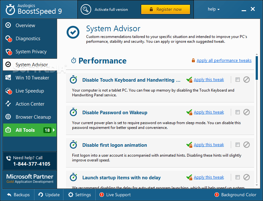This screenshot has width=263, height=201.
Task: Click the lock icon by Apply all performance tweaks
Action: click(x=193, y=60)
